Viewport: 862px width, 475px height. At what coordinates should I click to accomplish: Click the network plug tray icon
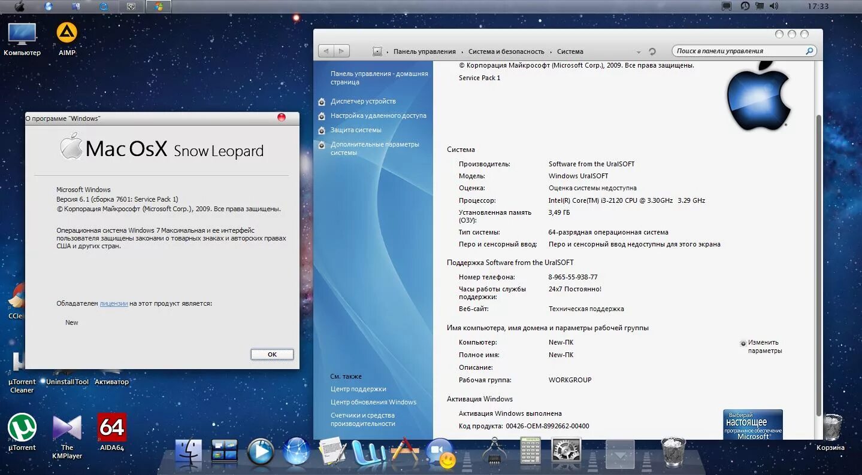[x=760, y=7]
